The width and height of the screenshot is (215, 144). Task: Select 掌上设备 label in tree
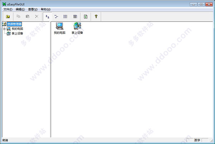pyautogui.click(x=17, y=33)
